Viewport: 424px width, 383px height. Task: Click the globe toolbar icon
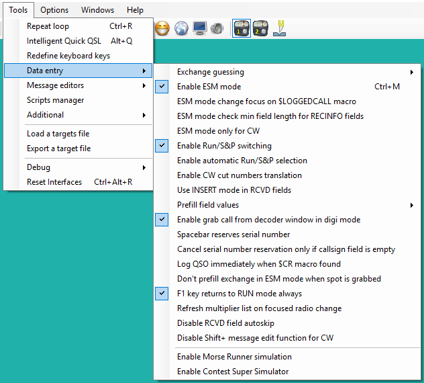tap(181, 28)
